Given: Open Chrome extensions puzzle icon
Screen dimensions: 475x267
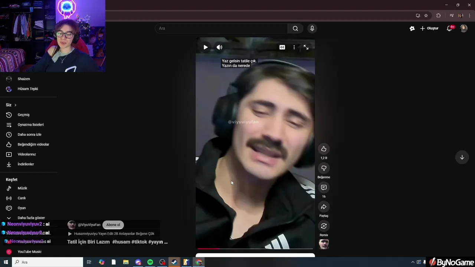Looking at the screenshot, I should [439, 16].
